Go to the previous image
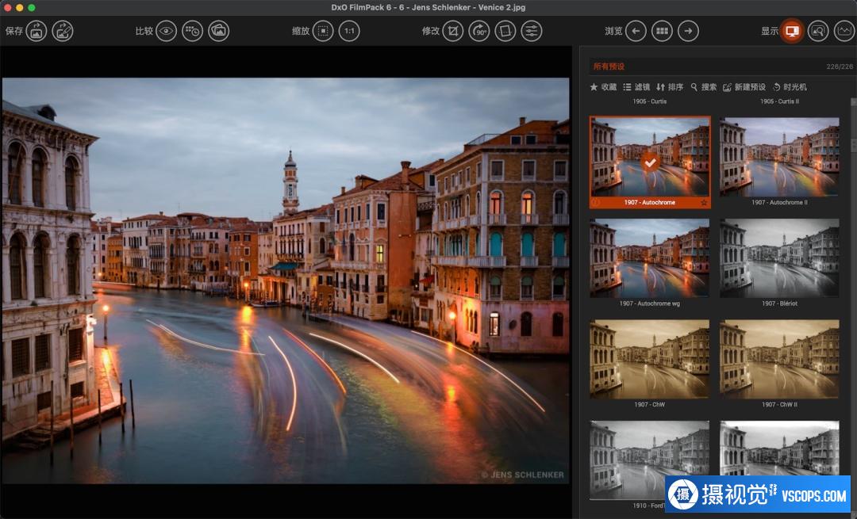This screenshot has height=519, width=857. 636,31
